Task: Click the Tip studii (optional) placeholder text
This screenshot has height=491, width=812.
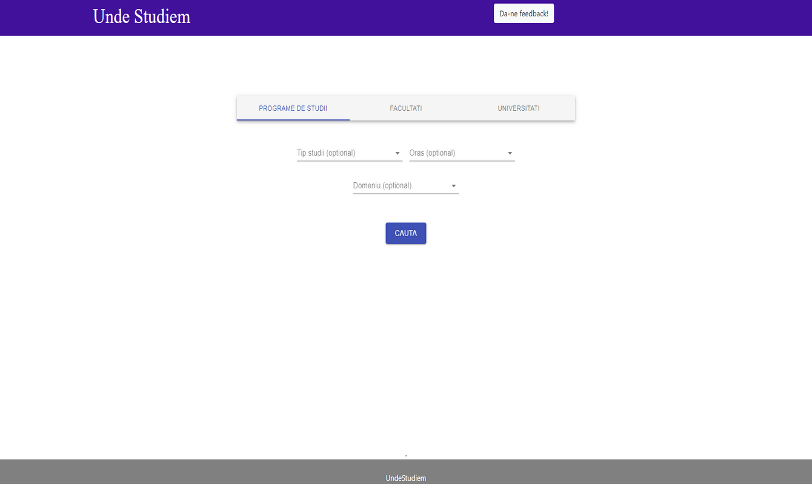Action: [326, 153]
